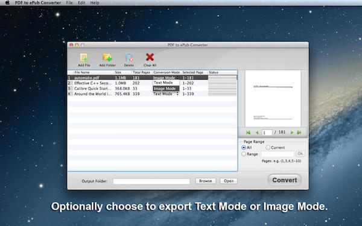The height and width of the screenshot is (226, 362).
Task: Click the Conversion Mode column header
Action: (x=167, y=72)
